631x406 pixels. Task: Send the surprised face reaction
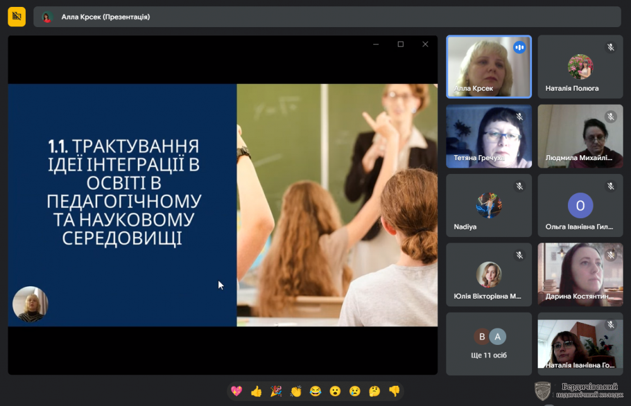tap(335, 391)
